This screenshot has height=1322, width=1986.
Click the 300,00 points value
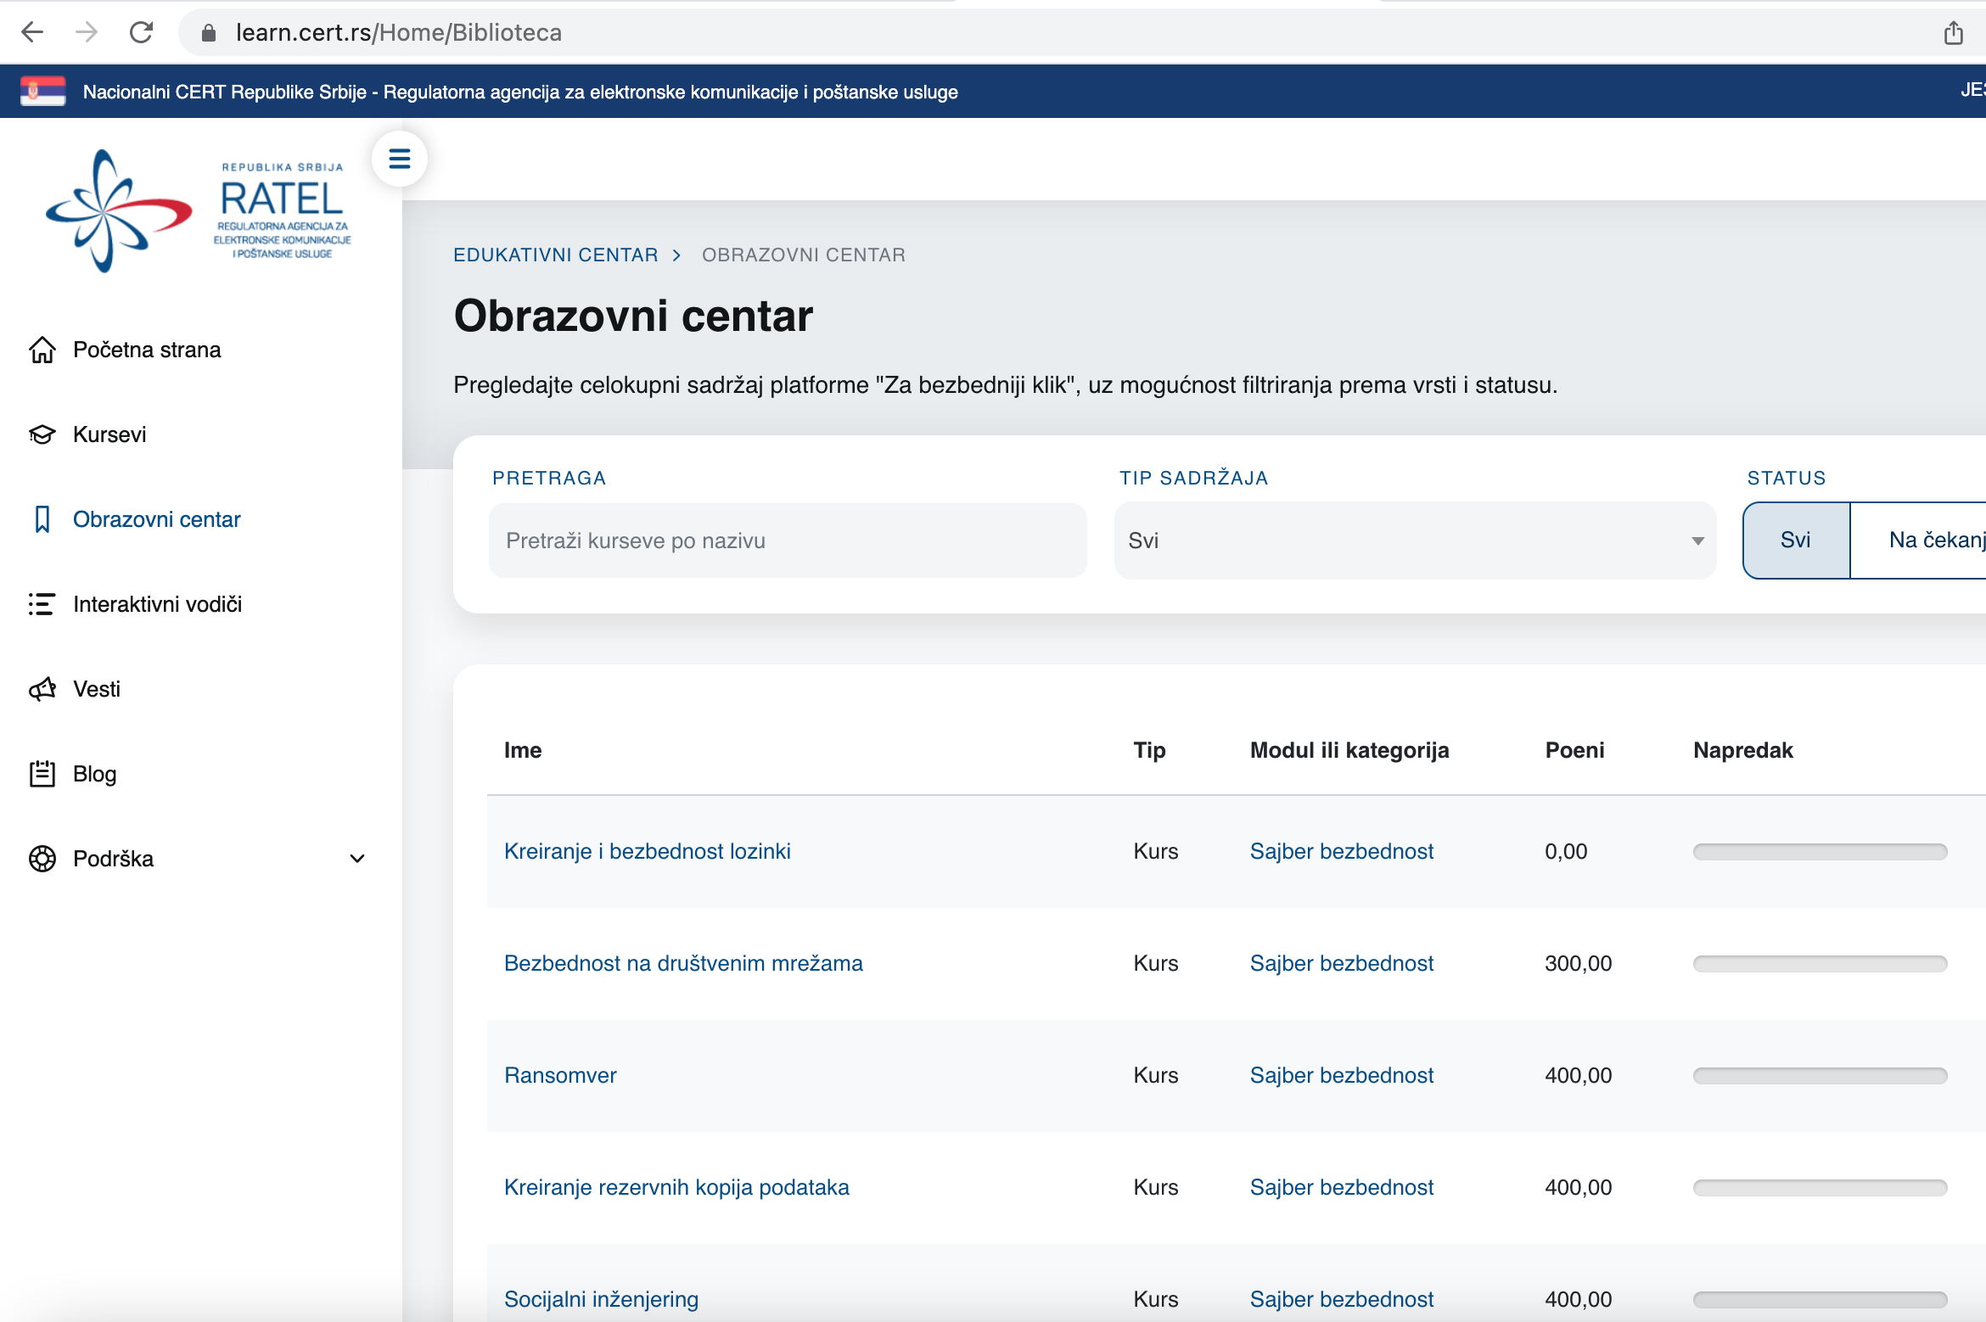pyautogui.click(x=1578, y=963)
